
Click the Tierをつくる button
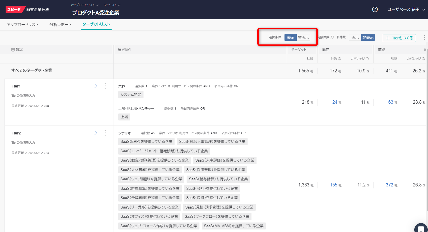[x=399, y=38]
